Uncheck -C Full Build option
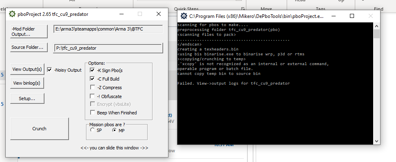The width and height of the screenshot is (396, 162). point(93,79)
